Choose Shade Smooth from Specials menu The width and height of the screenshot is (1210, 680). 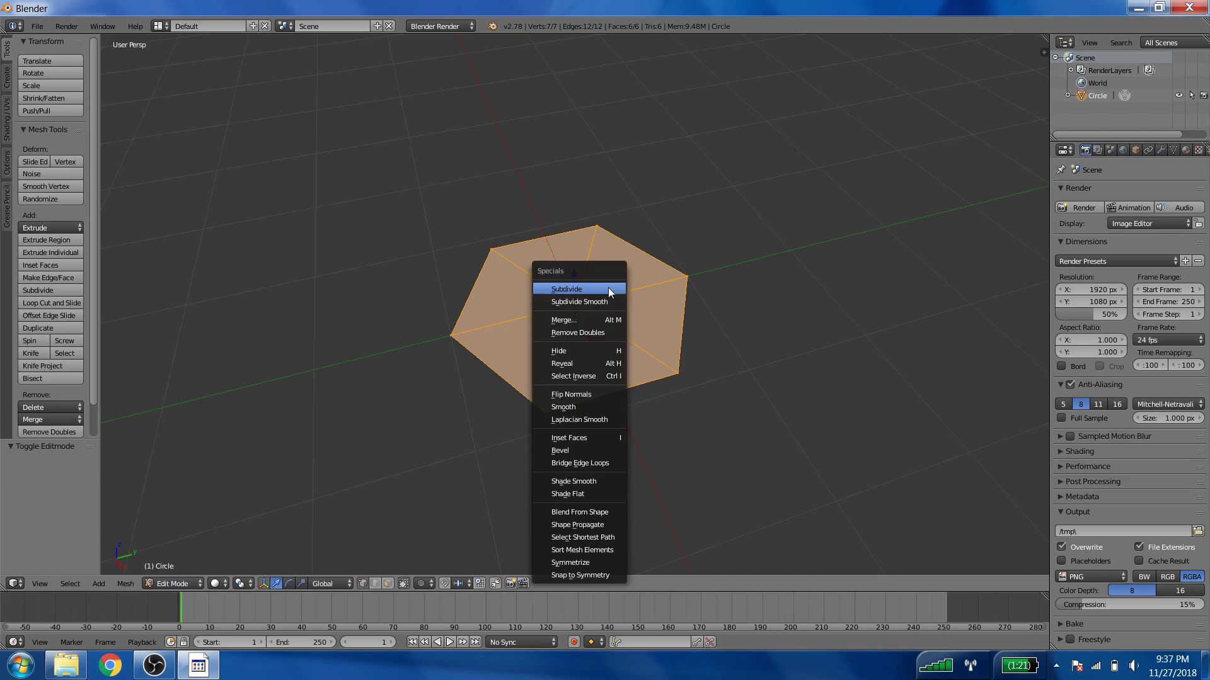tap(579, 481)
